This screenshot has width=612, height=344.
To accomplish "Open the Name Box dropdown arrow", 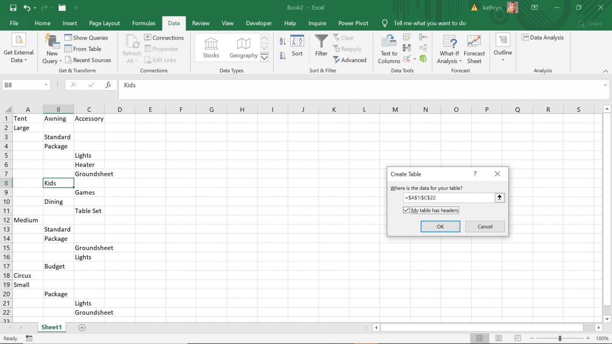I will (46, 85).
